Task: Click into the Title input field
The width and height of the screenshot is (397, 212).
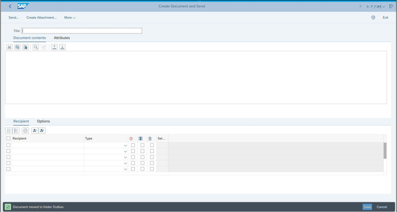Action: [x=82, y=31]
